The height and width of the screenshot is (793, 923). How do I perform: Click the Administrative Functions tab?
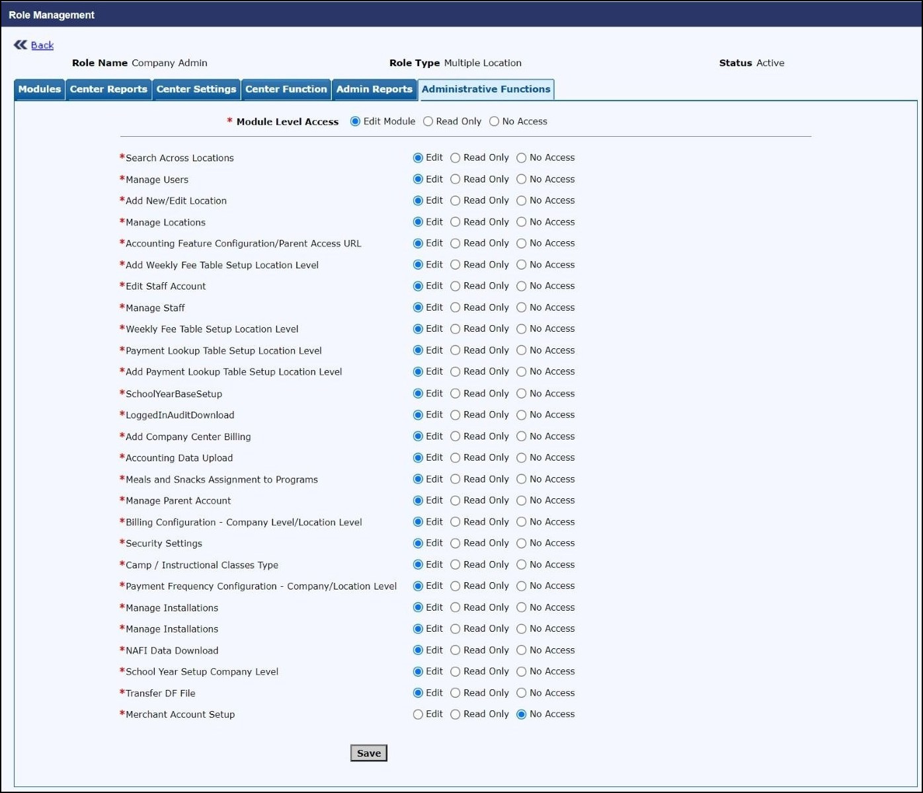(486, 89)
